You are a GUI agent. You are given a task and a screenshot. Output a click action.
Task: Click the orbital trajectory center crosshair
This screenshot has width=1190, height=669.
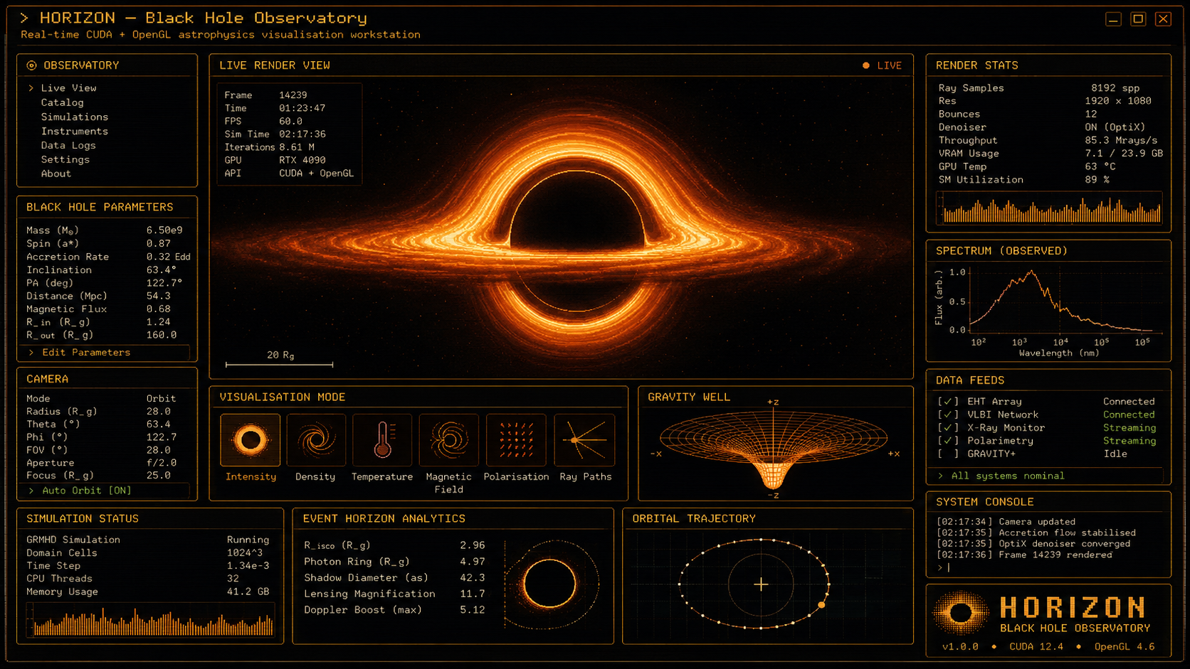pyautogui.click(x=761, y=584)
